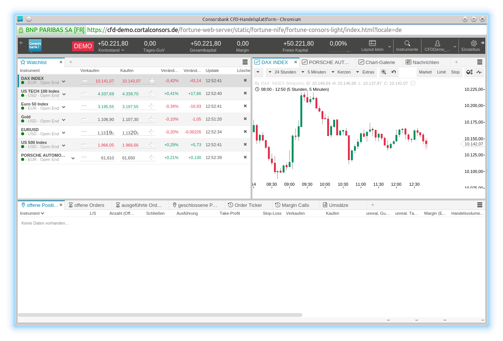Screen dimensions: 503x341
Task: Click the Limit order button
Action: 441,72
